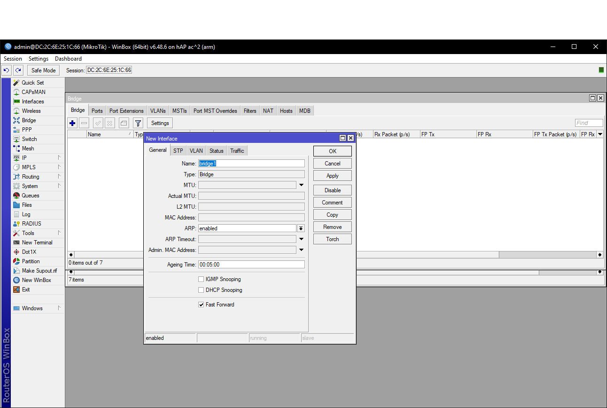The height and width of the screenshot is (408, 607).
Task: Click the Apply button
Action: point(332,176)
